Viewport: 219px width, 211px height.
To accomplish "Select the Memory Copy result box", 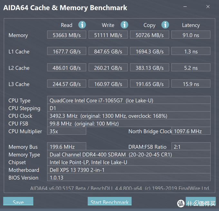I will [149, 35].
